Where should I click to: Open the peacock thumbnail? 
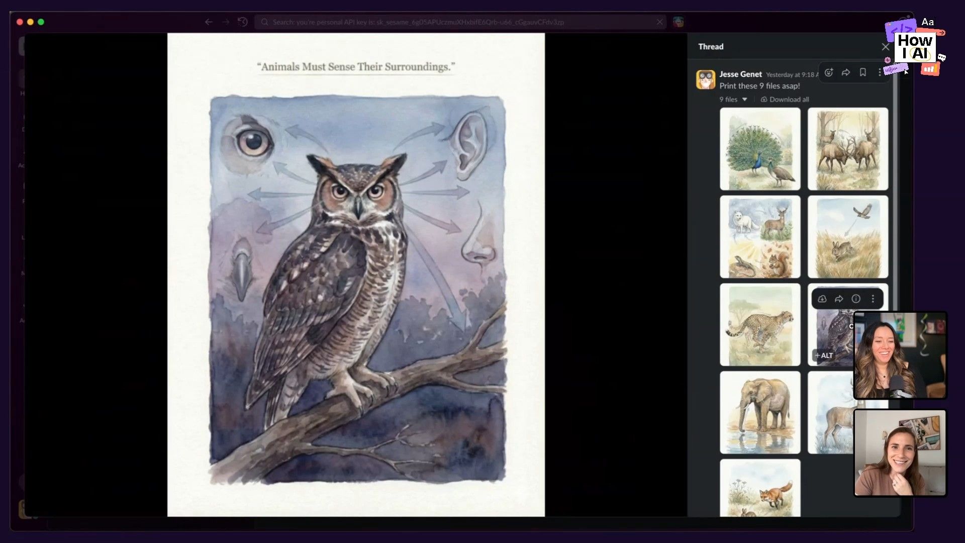pyautogui.click(x=760, y=149)
